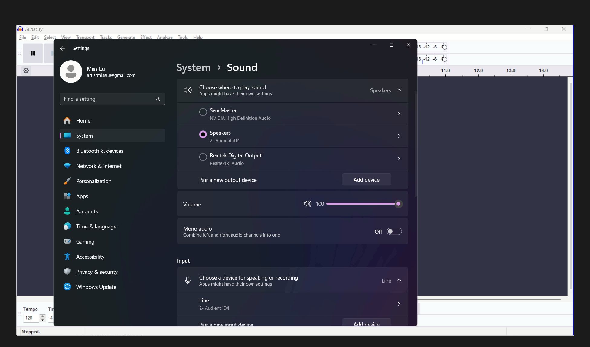Image resolution: width=590 pixels, height=347 pixels.
Task: Click the Mono audio row label
Action: coord(197,229)
